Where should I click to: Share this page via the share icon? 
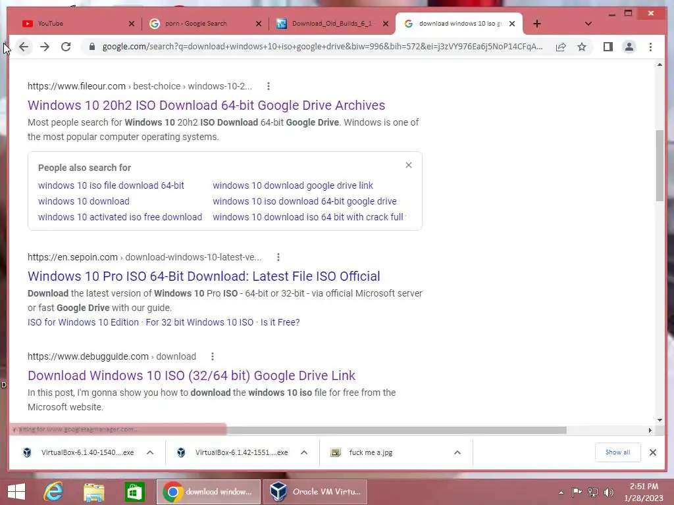(x=561, y=47)
